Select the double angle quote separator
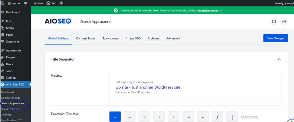This screenshot has width=294, height=122. coord(144,117)
